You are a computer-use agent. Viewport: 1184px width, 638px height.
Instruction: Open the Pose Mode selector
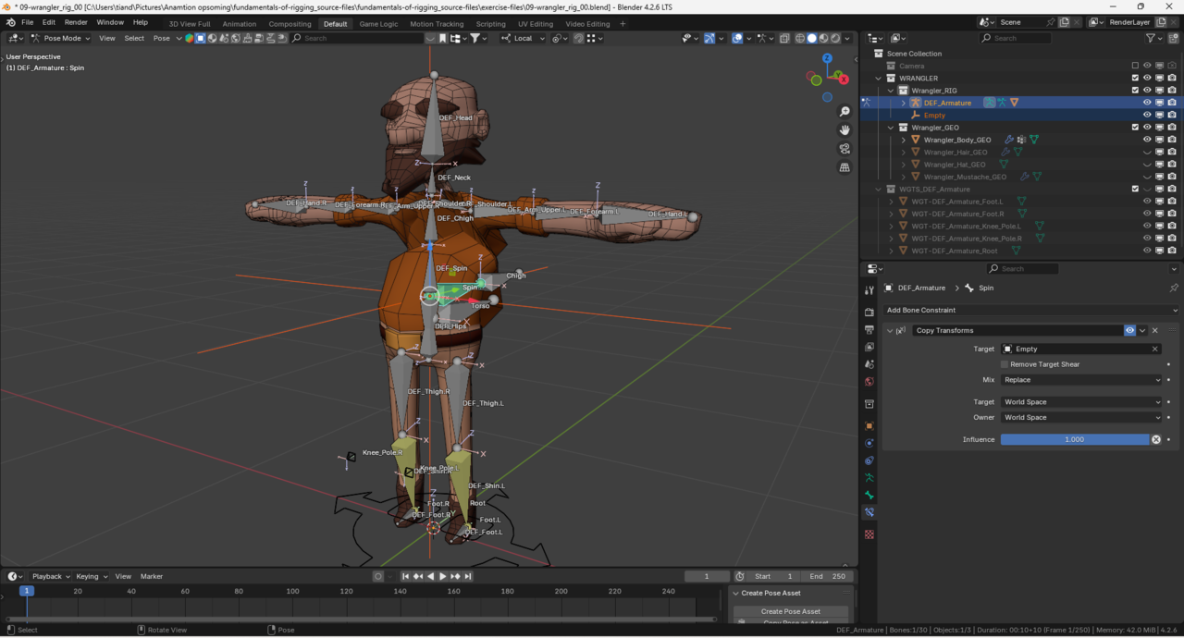coord(61,38)
